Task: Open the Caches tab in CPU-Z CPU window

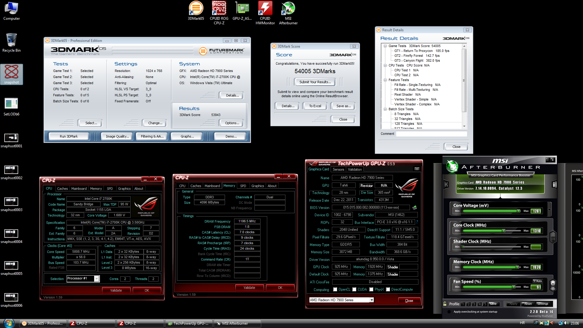Action: (x=62, y=189)
